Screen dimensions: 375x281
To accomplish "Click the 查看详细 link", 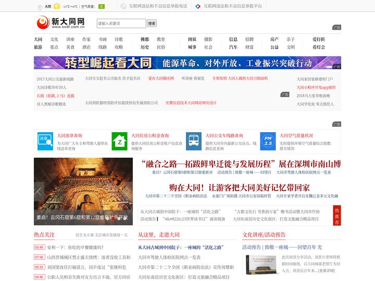I will click(327, 271).
